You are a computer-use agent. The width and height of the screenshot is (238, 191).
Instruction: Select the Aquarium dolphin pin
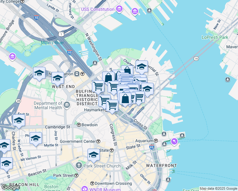coord(174,142)
